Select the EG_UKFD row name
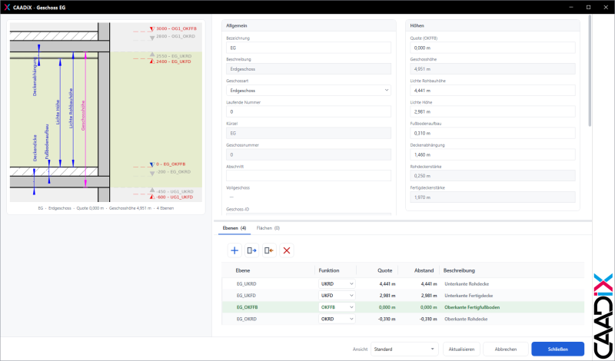615x361 pixels. click(246, 296)
